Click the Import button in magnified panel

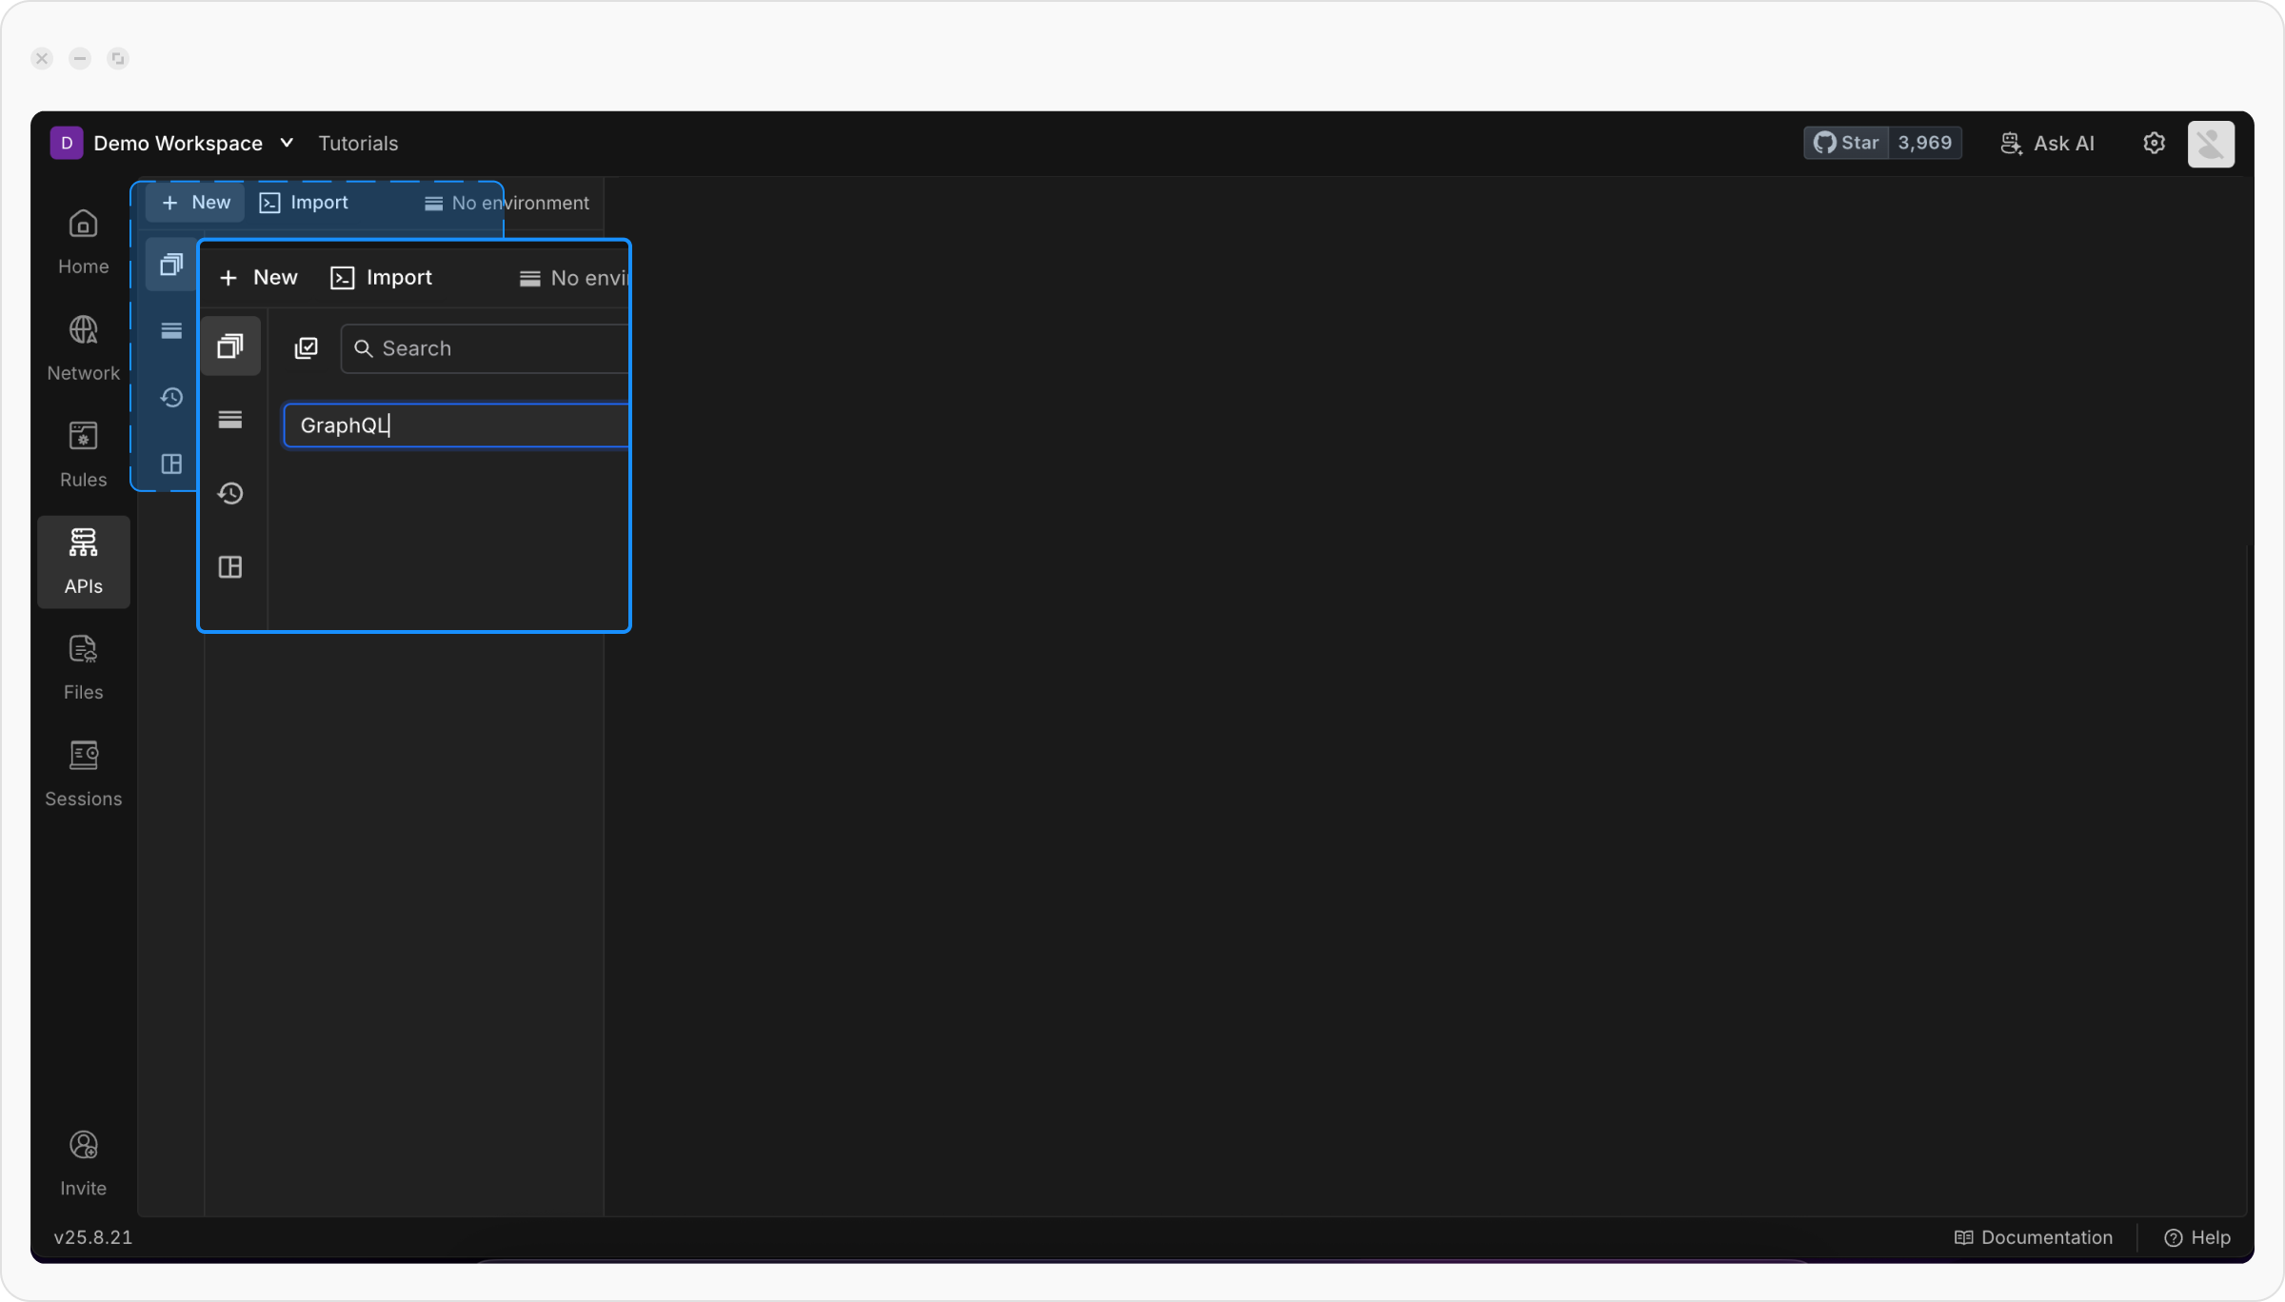tap(381, 277)
